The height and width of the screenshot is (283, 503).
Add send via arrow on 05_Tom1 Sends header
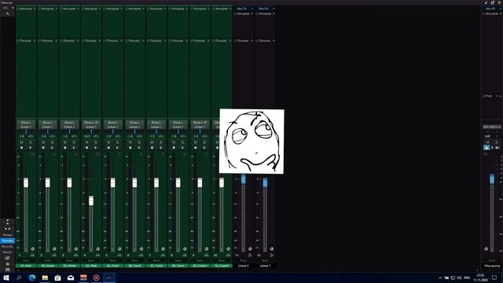pyautogui.click(x=122, y=41)
